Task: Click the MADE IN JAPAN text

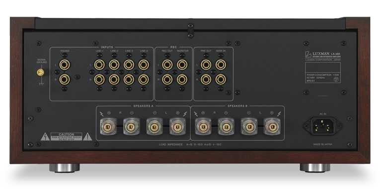Action: (323, 144)
